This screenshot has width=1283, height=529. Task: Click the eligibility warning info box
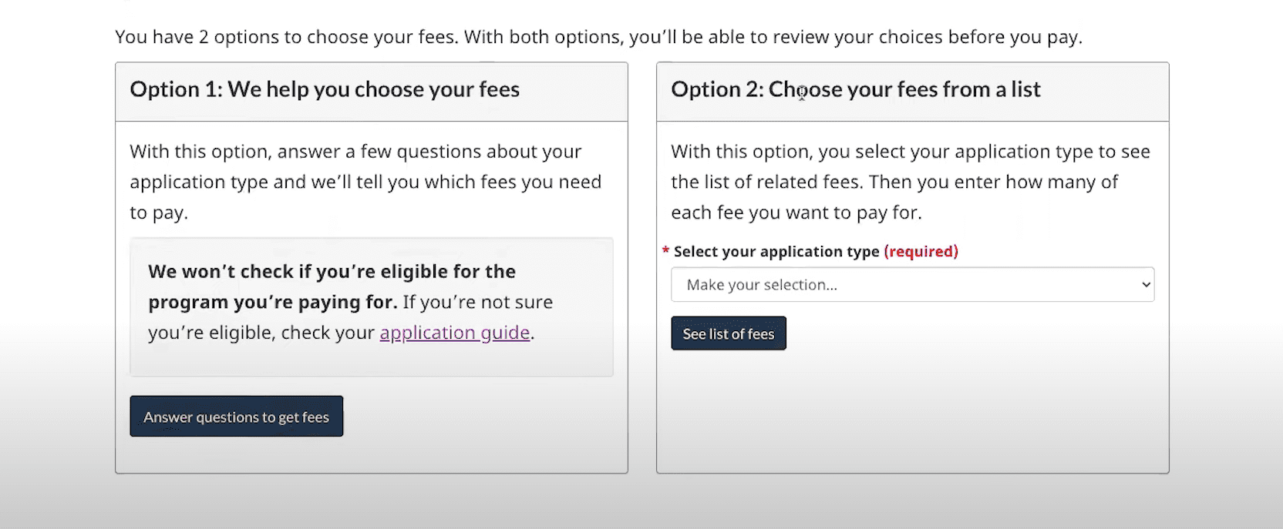click(371, 306)
